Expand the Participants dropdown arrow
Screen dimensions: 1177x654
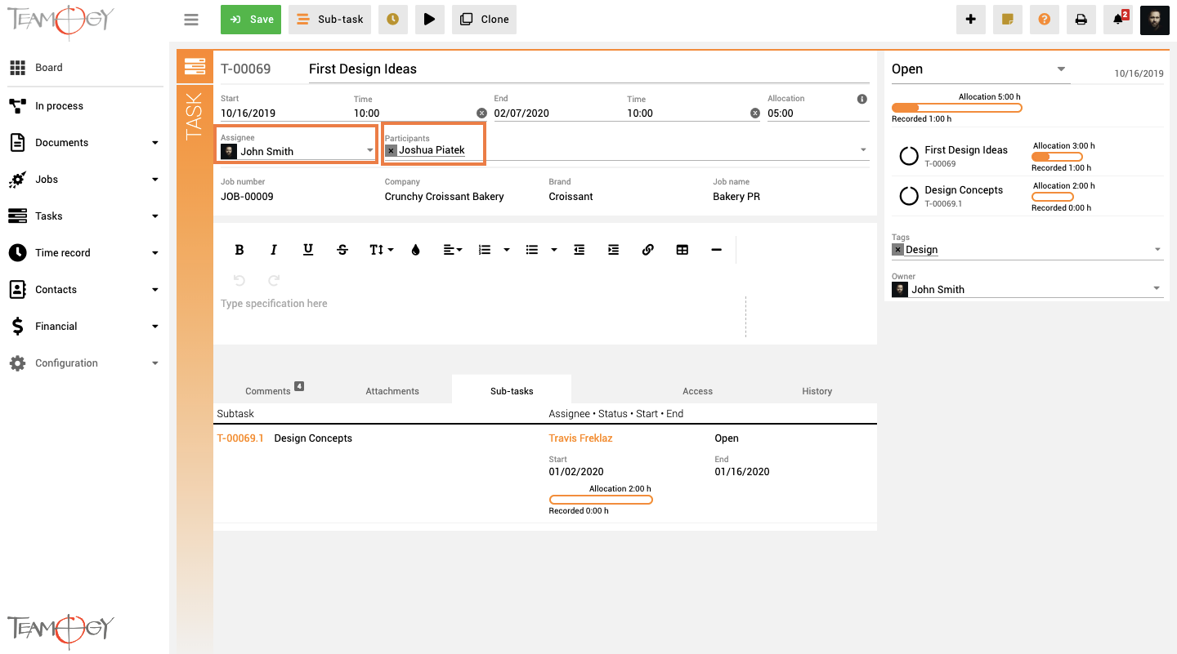coord(863,150)
